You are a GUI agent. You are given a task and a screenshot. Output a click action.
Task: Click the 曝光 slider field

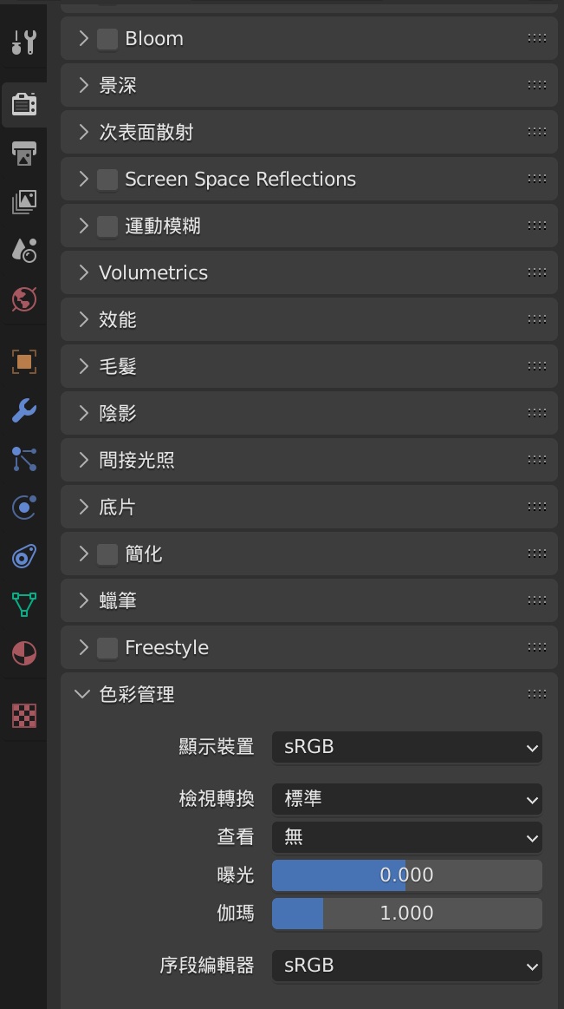(406, 875)
